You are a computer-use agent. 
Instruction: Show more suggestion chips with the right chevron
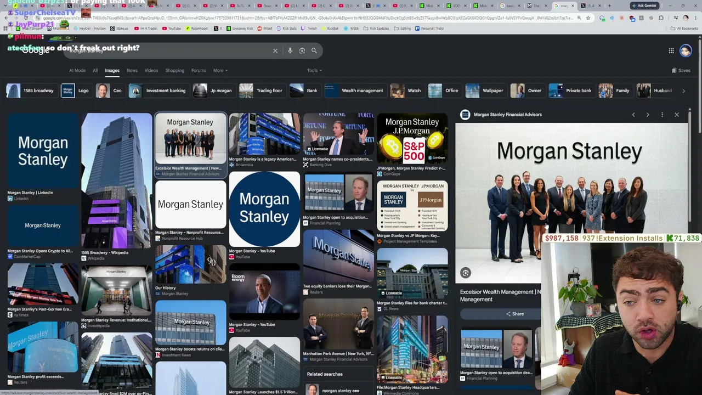683,91
